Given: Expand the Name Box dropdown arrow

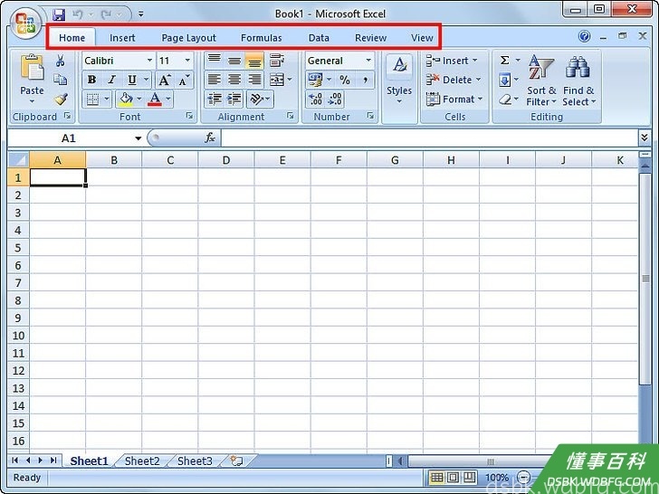Looking at the screenshot, I should (138, 138).
